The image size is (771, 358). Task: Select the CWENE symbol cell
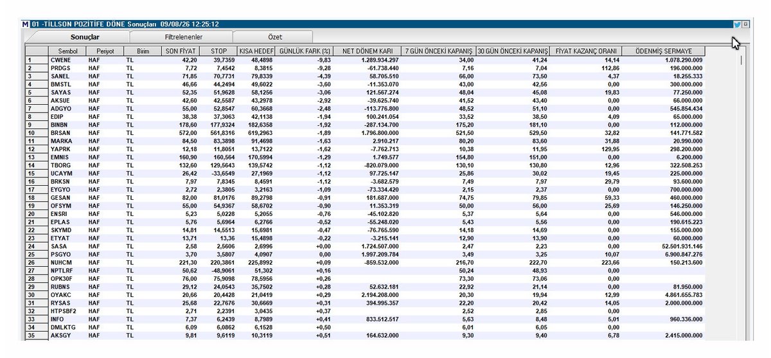tap(67, 60)
